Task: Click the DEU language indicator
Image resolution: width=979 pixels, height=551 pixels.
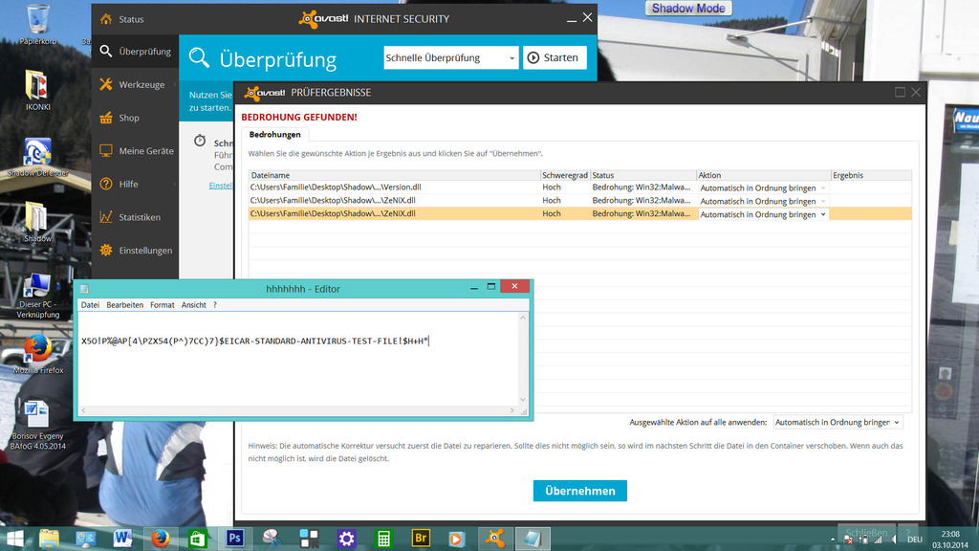Action: tap(915, 540)
